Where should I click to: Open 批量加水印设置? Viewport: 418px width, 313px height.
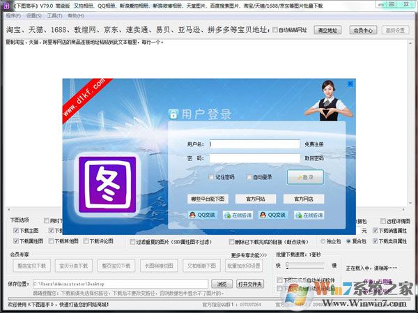244,266
